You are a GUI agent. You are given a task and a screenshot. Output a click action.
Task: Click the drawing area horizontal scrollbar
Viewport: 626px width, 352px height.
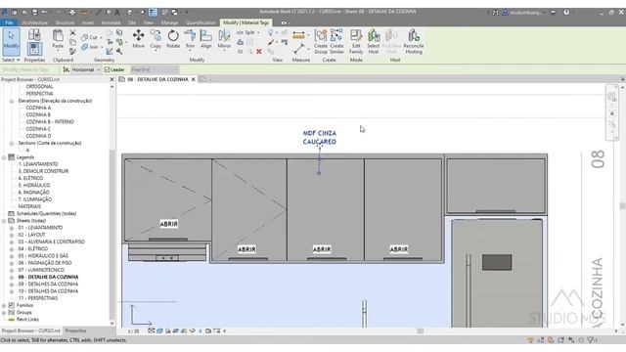(420, 330)
